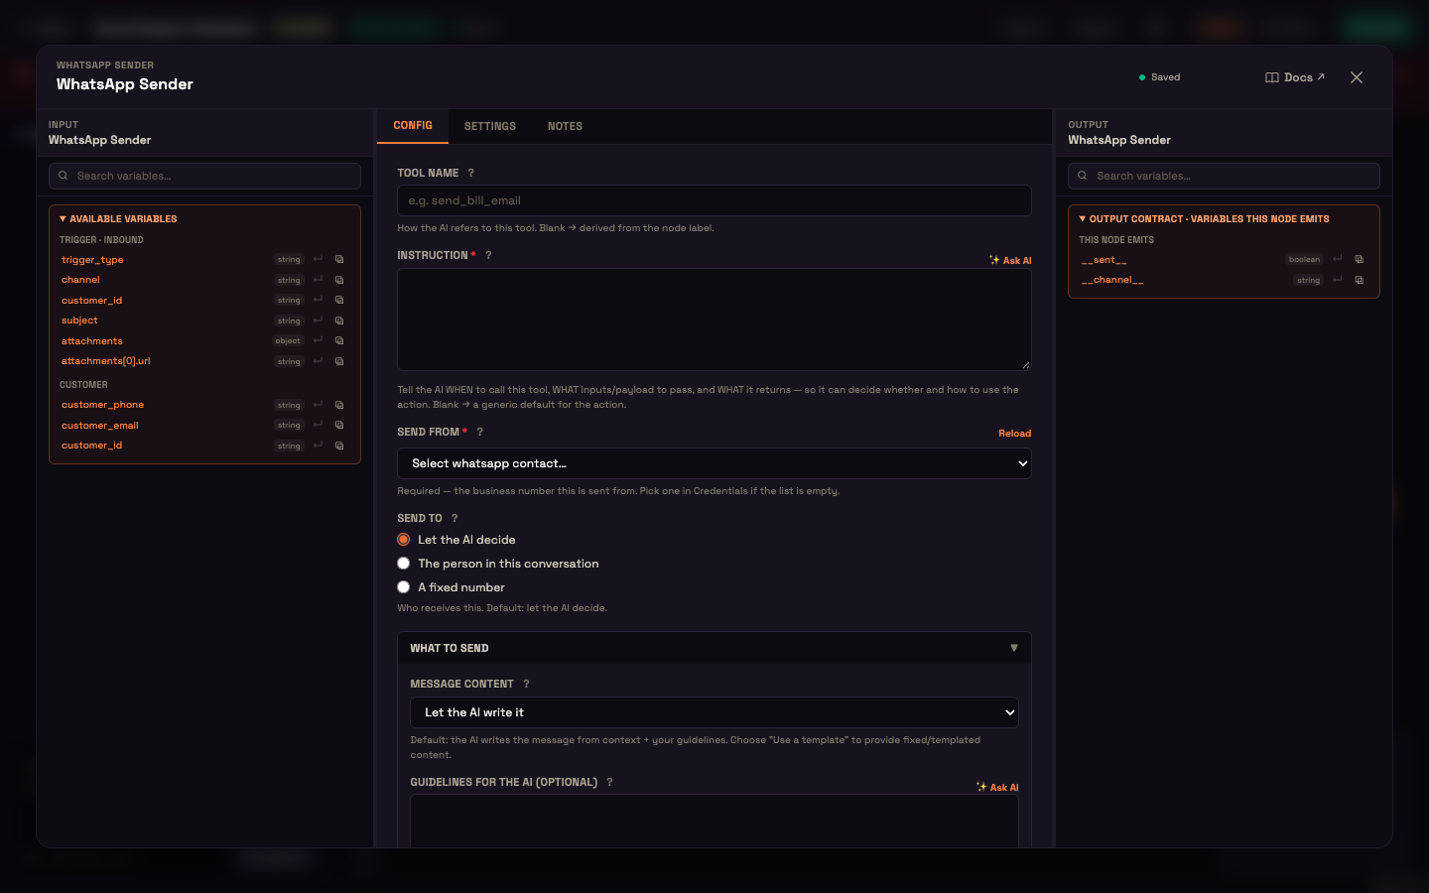Click into the Instruction text area
Image resolution: width=1429 pixels, height=893 pixels.
coord(714,319)
